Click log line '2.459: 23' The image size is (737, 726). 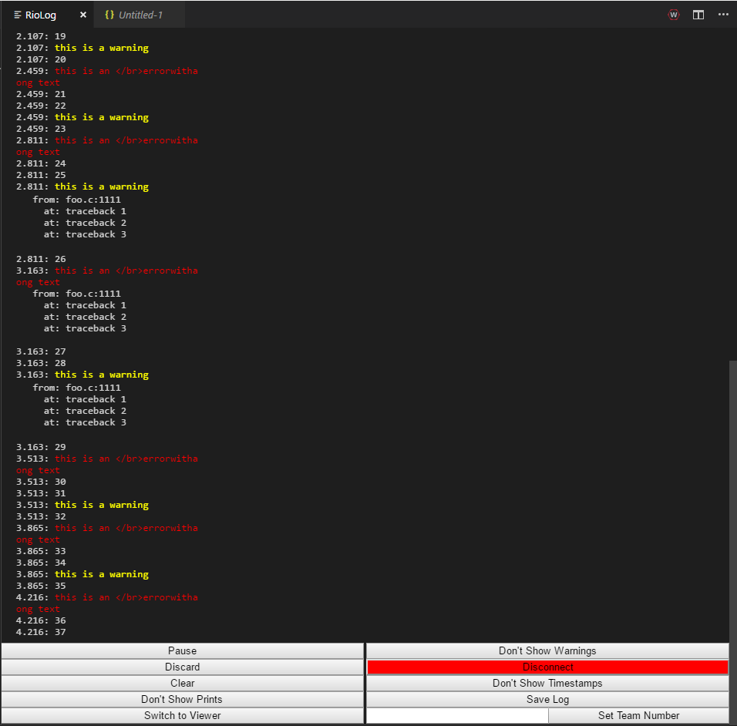click(41, 129)
